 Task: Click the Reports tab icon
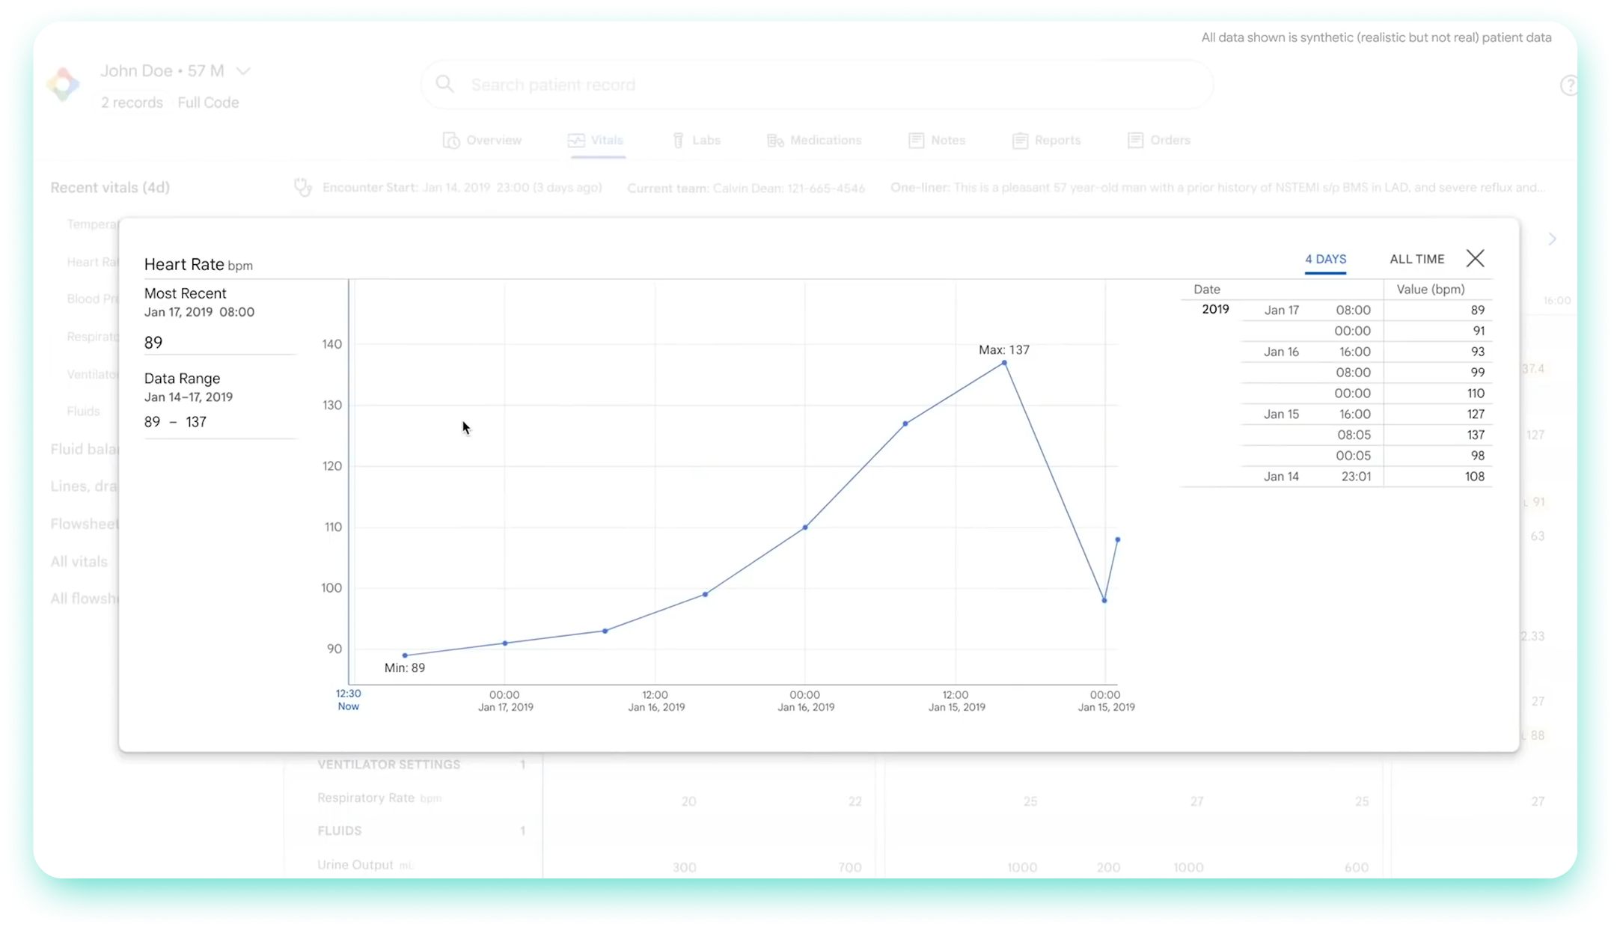[x=1019, y=141]
